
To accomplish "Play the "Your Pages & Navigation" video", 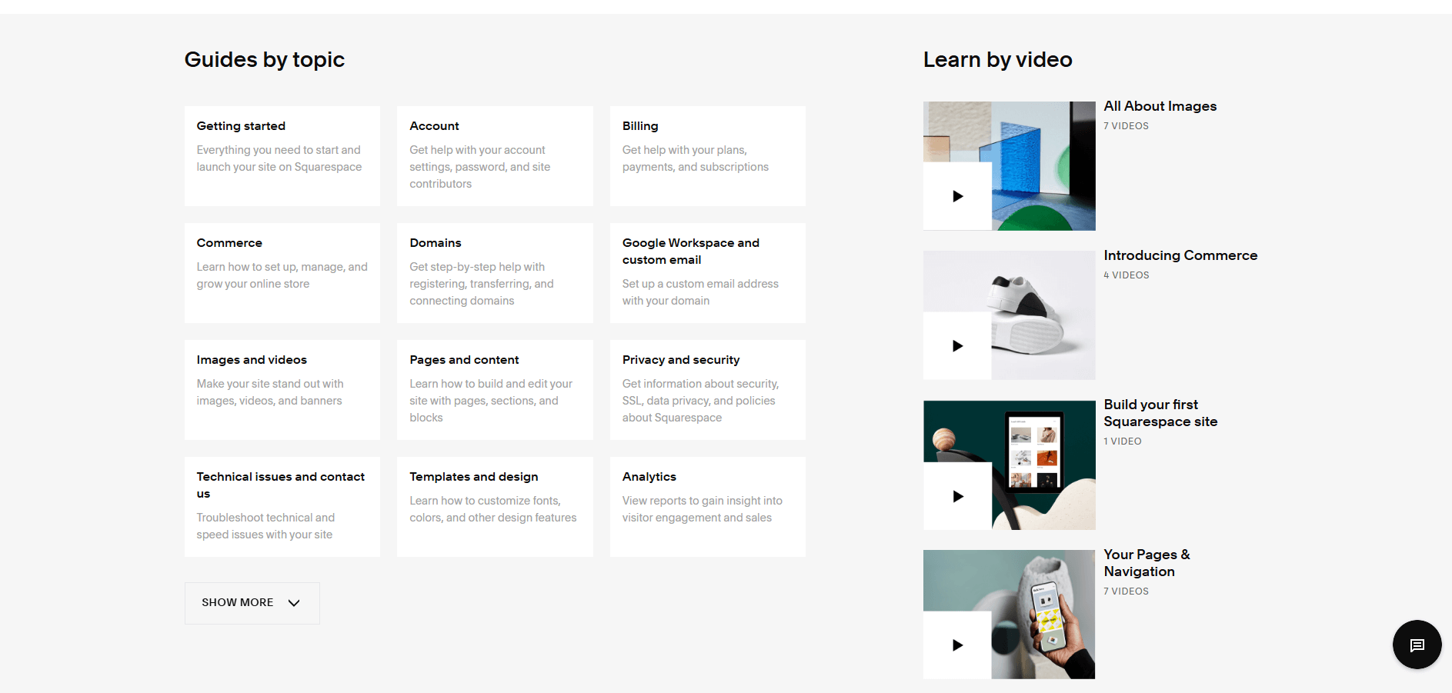I will click(956, 645).
